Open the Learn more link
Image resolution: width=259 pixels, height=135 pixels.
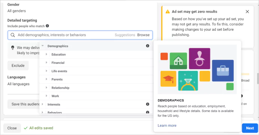[167, 125]
